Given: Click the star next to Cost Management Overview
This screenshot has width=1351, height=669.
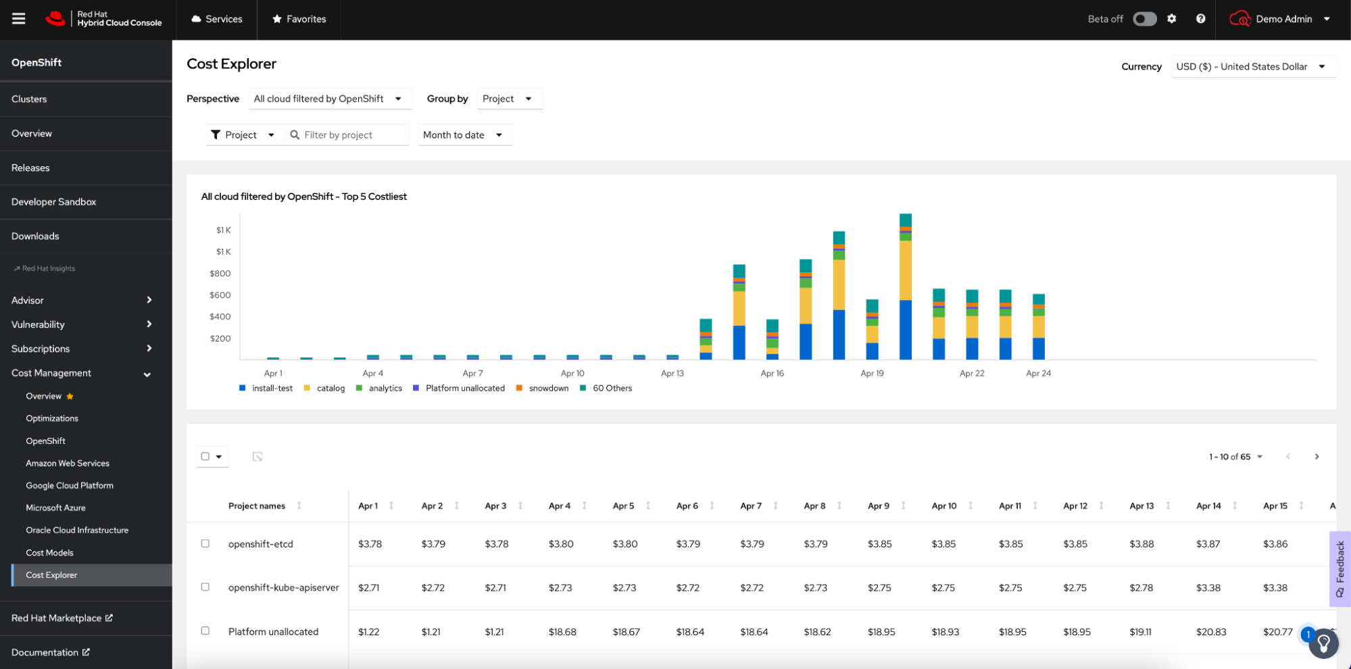Looking at the screenshot, I should pos(70,397).
